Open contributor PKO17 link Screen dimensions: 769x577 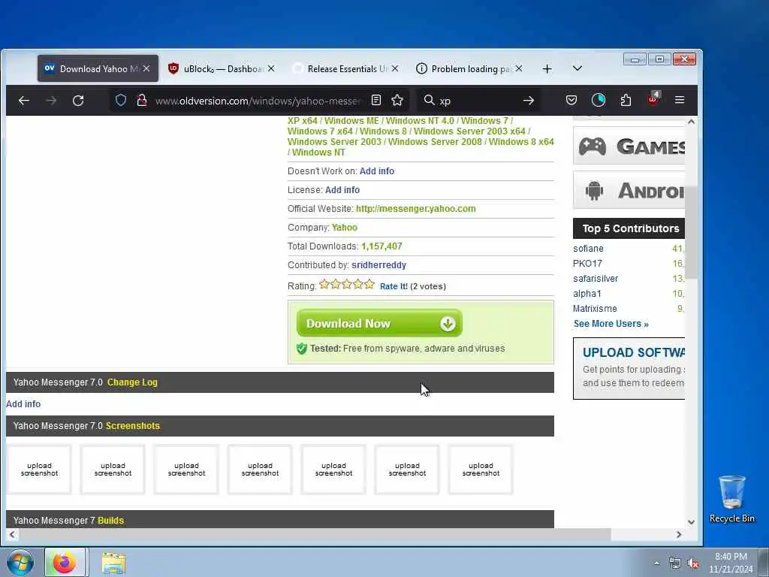[587, 264]
